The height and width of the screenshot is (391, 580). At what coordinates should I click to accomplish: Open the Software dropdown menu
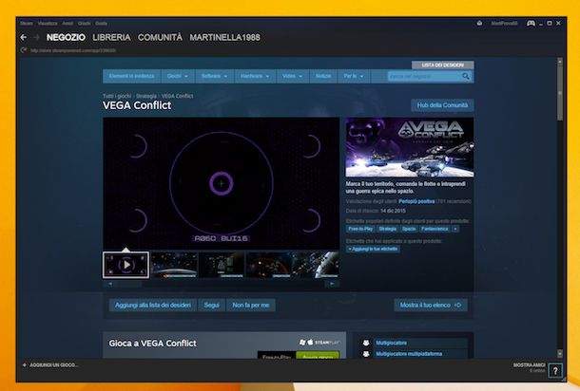click(x=215, y=76)
